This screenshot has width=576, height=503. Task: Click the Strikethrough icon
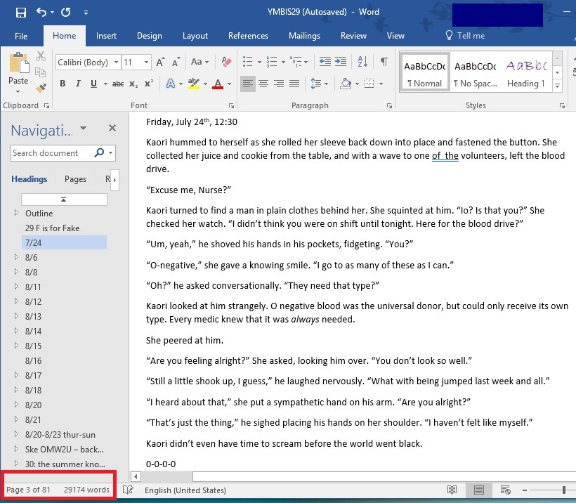[117, 84]
